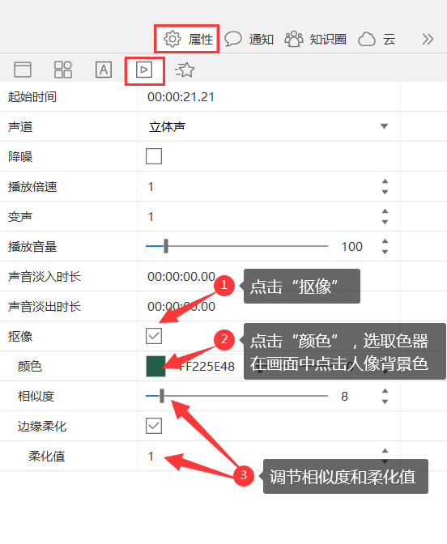Decrease 变声 value with down arrow
447x544 pixels.
click(x=385, y=222)
